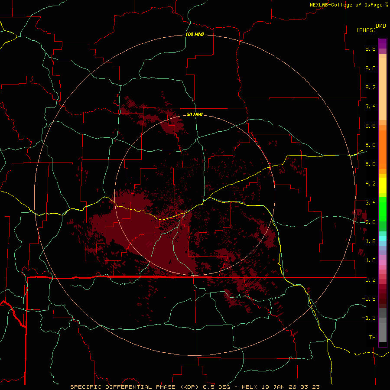Click the footer caption for Specific Differential Phase
This screenshot has height=390, width=390.
[x=195, y=387]
